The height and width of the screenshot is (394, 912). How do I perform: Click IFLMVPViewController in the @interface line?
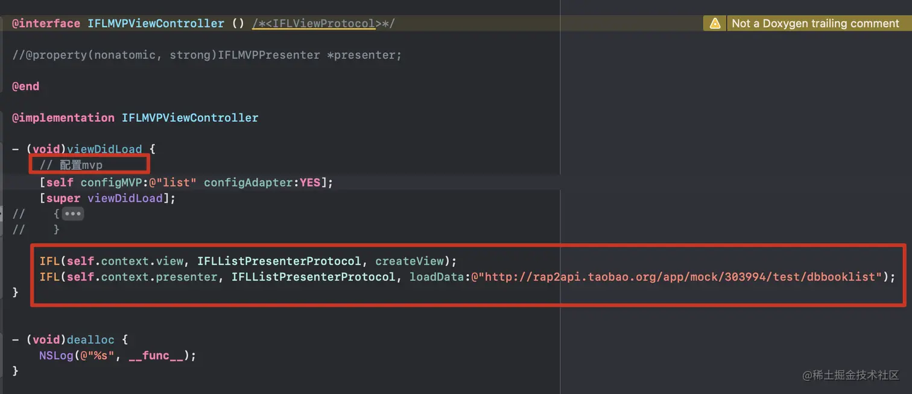tap(156, 24)
